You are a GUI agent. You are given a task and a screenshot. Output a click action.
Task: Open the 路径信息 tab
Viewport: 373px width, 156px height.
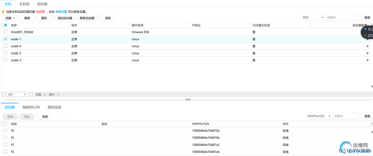(54, 107)
